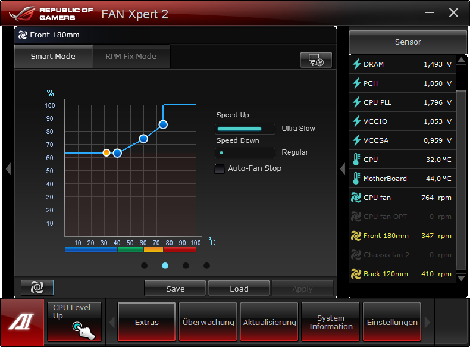This screenshot has width=470, height=347.
Task: Open the System Information menu
Action: [331, 322]
